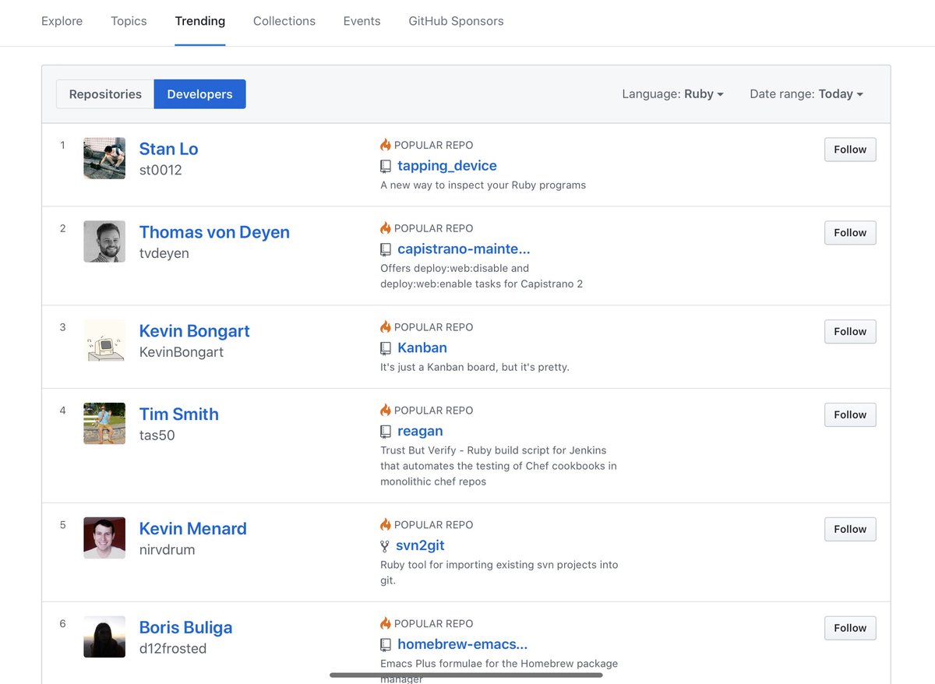Click the username st0012
The width and height of the screenshot is (935, 684).
161,171
